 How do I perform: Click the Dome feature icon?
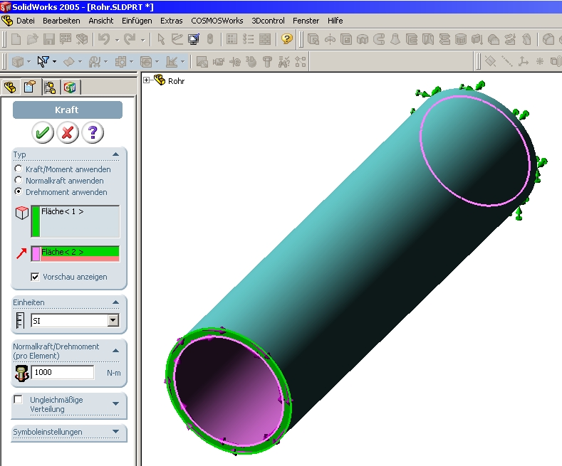[494, 38]
